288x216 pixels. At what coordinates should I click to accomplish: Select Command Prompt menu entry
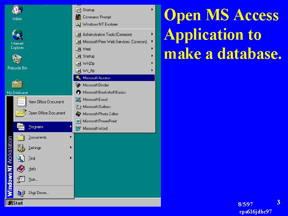tap(114, 17)
